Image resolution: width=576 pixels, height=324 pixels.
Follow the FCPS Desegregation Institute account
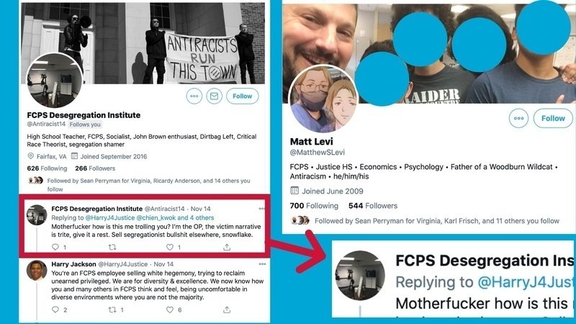pyautogui.click(x=243, y=96)
